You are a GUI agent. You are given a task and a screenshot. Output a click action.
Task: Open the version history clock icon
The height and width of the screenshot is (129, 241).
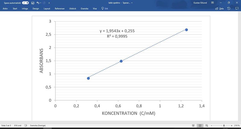(x=229, y=9)
